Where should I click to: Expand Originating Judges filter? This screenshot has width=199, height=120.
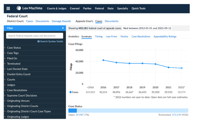coord(35,117)
